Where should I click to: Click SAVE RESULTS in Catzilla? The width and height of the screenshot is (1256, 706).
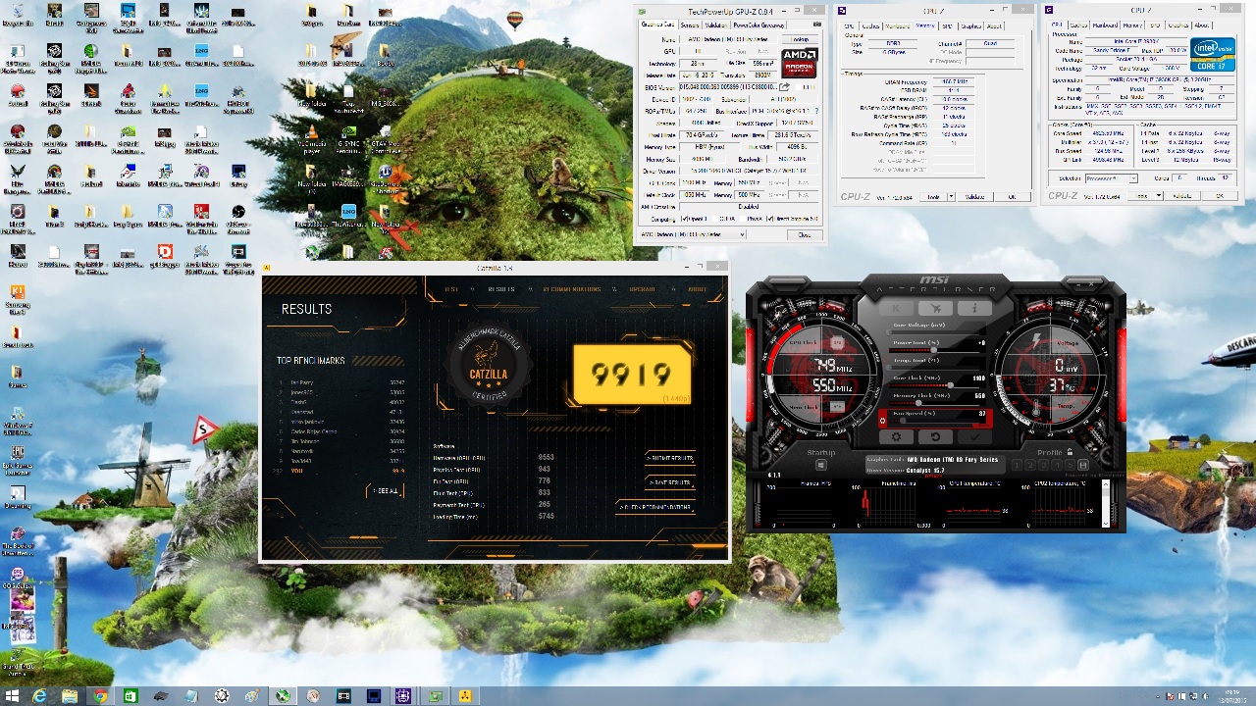(x=670, y=482)
